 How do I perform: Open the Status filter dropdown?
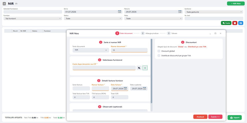(93, 18)
